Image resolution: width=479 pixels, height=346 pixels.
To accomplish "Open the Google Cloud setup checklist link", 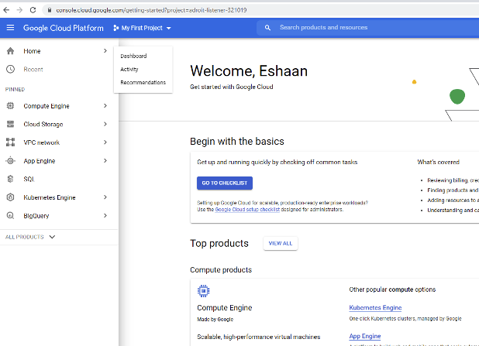I will (247, 210).
